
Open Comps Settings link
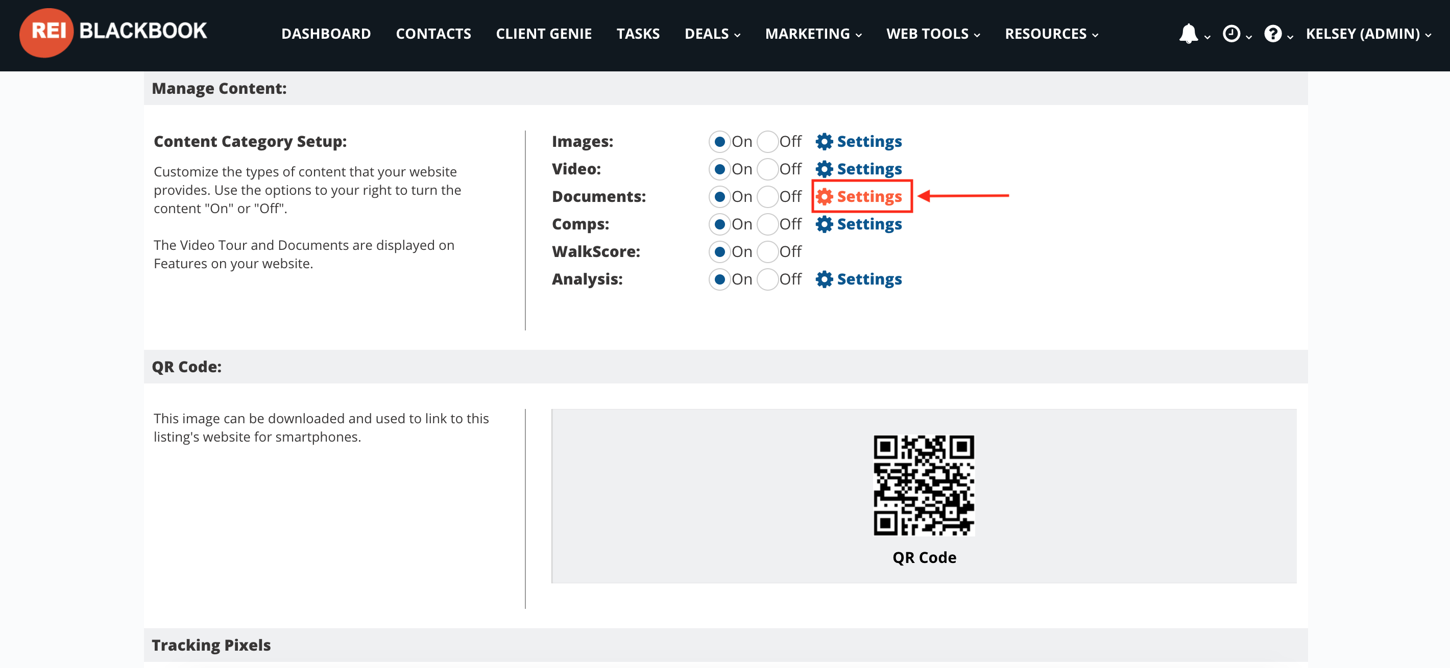pyautogui.click(x=869, y=224)
